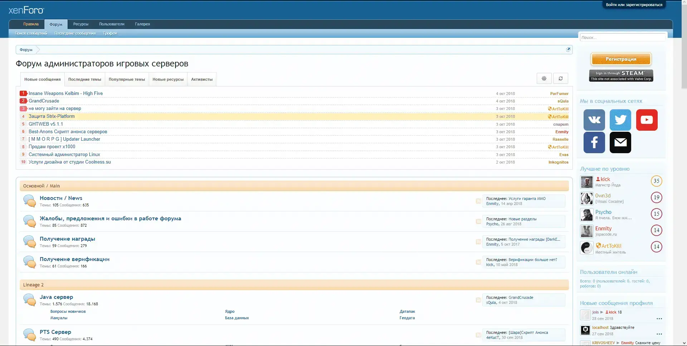The image size is (687, 346).
Task: Click the RSS icon for Новости / News
Action: (478, 201)
